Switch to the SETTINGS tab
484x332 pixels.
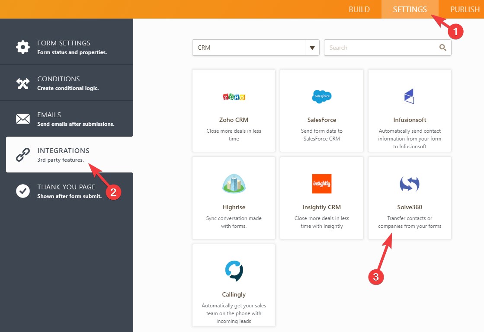pos(410,9)
